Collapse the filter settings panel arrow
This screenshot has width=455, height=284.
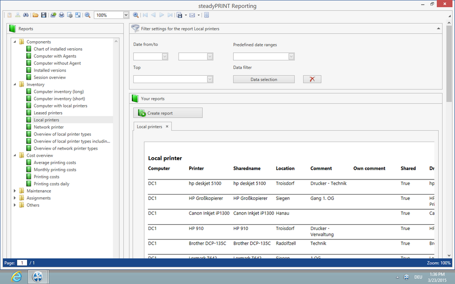click(x=438, y=28)
